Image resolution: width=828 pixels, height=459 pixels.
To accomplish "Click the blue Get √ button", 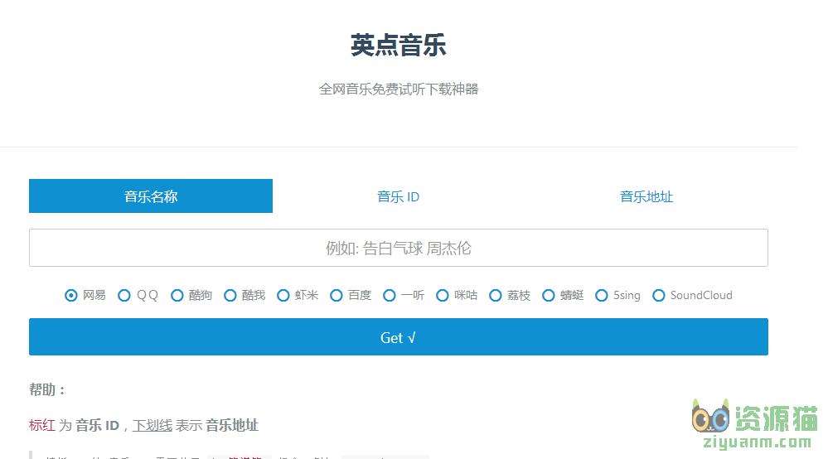I will point(398,336).
